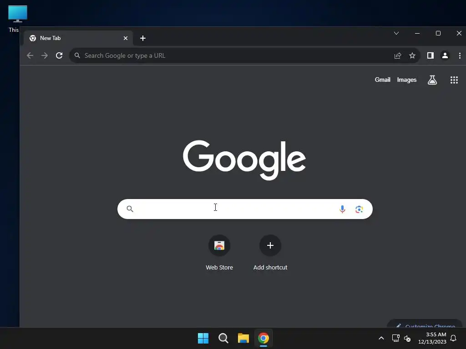The height and width of the screenshot is (349, 466).
Task: Bookmark this tab with the star
Action: 412,55
